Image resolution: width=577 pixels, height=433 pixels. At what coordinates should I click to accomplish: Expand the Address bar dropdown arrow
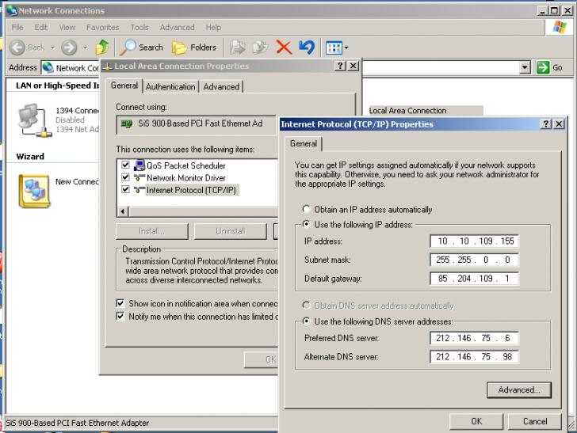click(x=525, y=68)
